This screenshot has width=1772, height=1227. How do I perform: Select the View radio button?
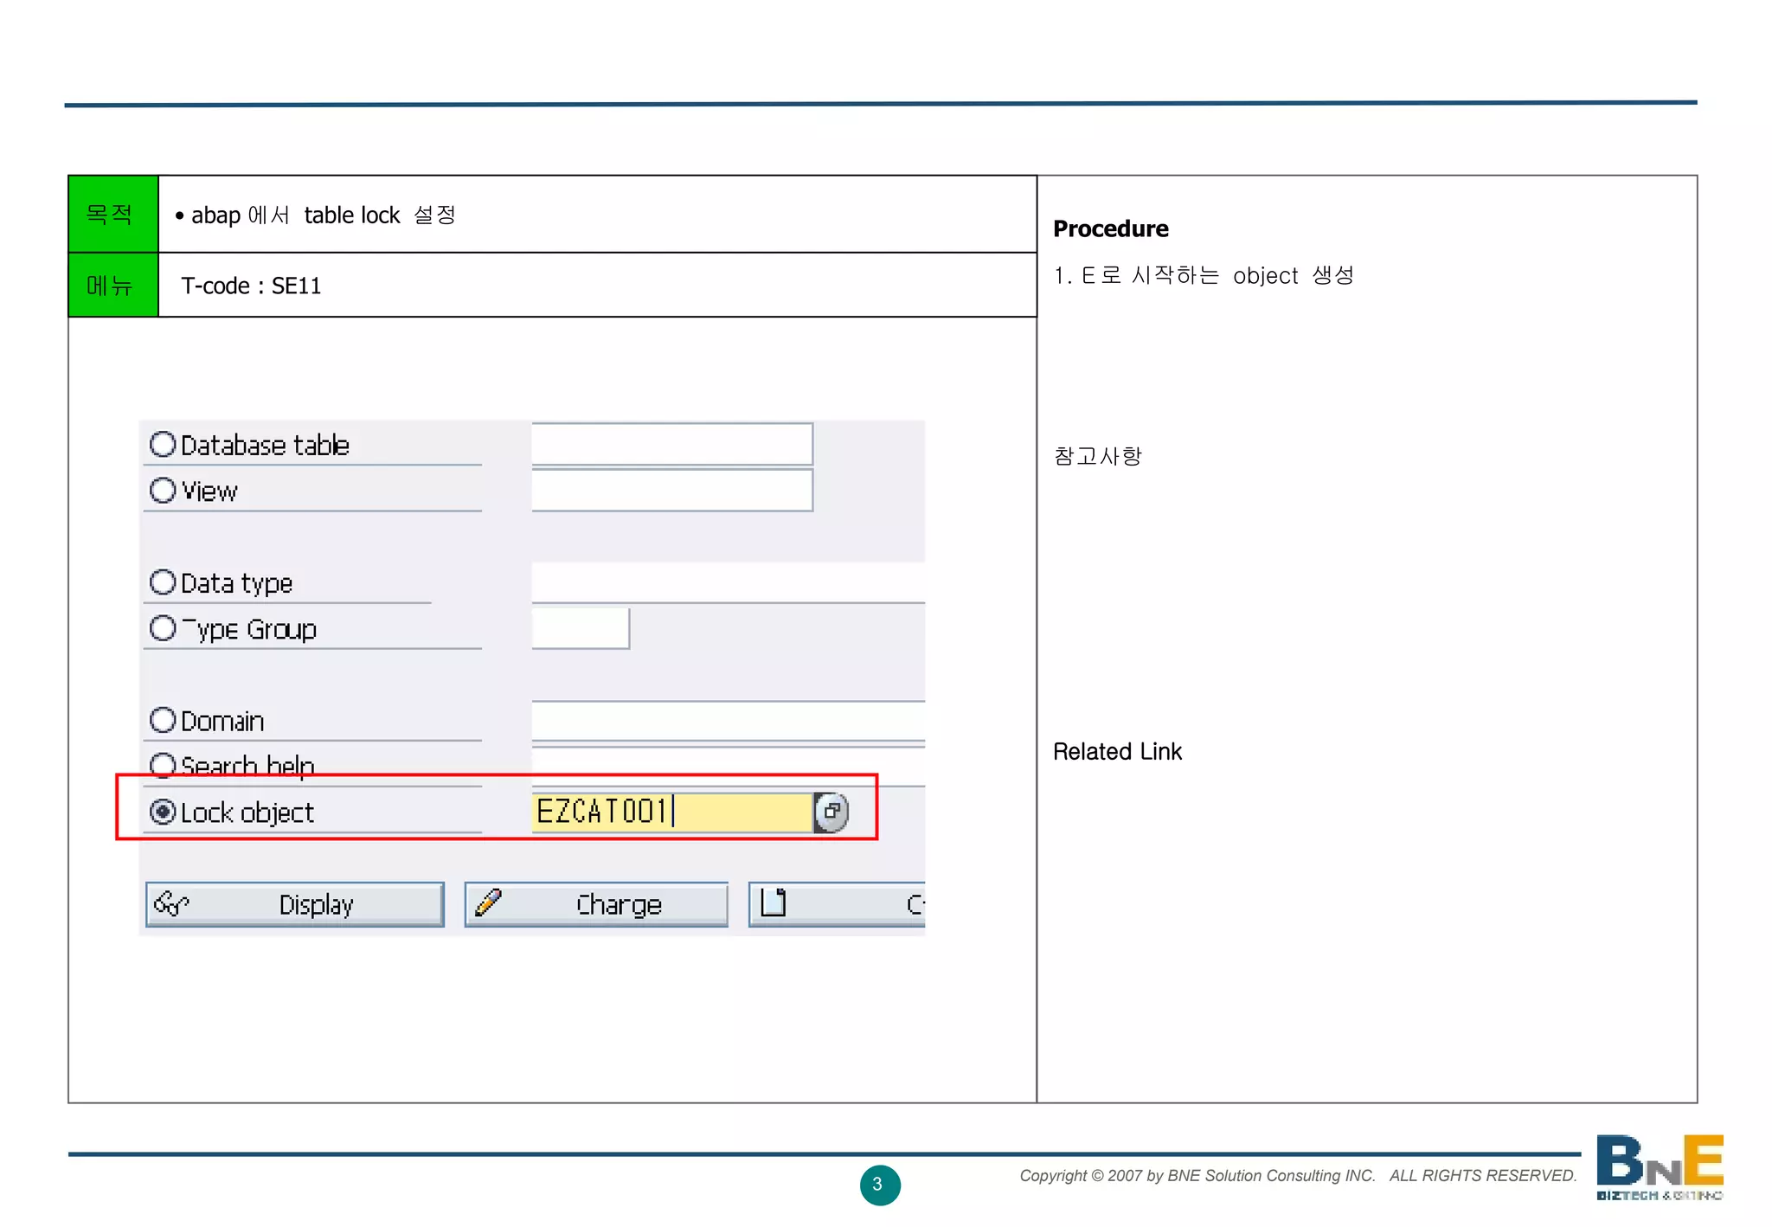point(163,491)
